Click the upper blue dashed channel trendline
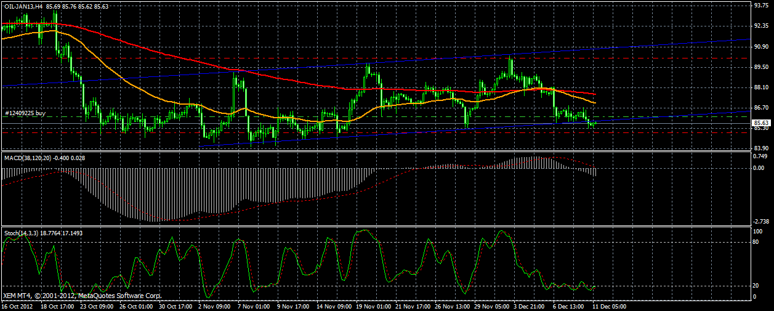The image size is (774, 311). [x=369, y=62]
